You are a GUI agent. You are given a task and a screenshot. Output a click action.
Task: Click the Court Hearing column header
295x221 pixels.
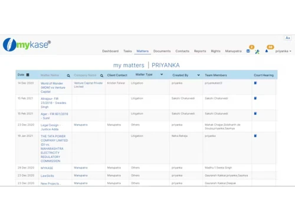coord(264,75)
